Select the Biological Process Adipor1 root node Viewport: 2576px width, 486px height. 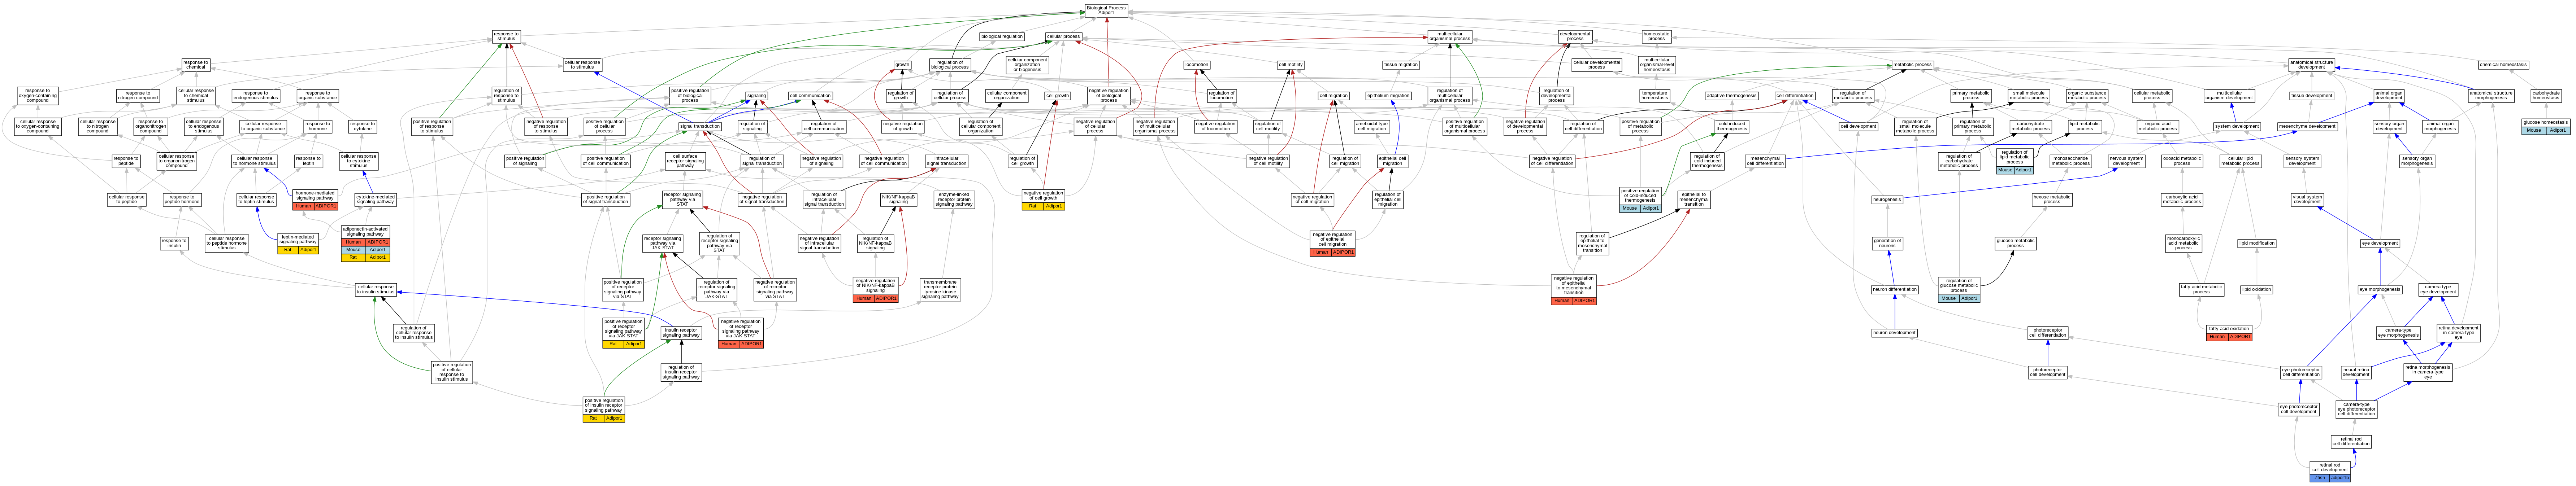pos(1106,10)
